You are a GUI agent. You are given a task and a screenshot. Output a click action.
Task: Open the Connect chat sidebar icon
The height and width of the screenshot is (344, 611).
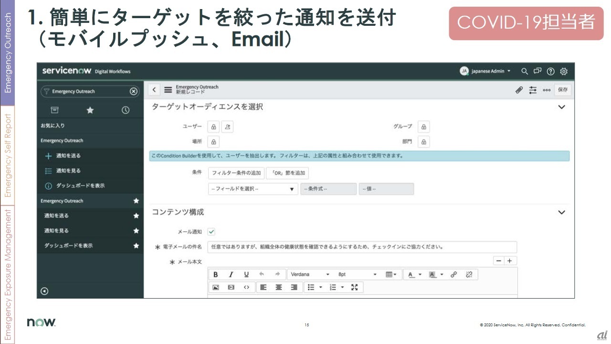point(537,71)
